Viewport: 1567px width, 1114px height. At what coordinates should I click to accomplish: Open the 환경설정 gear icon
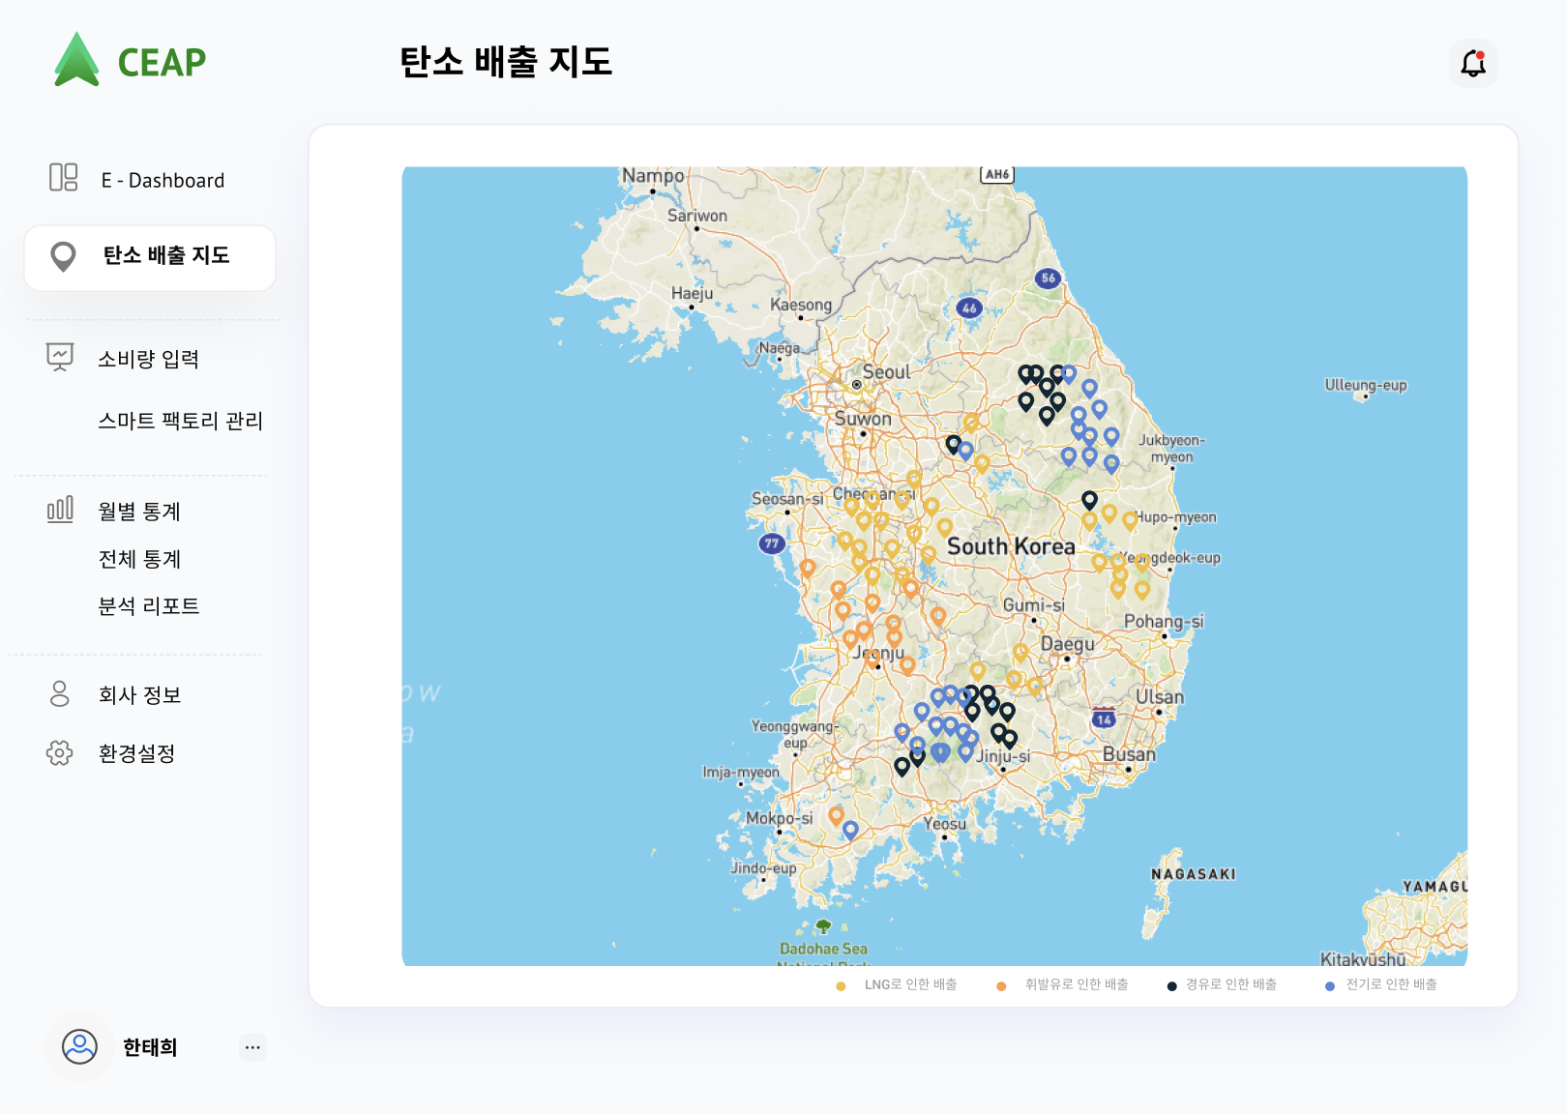coord(59,753)
